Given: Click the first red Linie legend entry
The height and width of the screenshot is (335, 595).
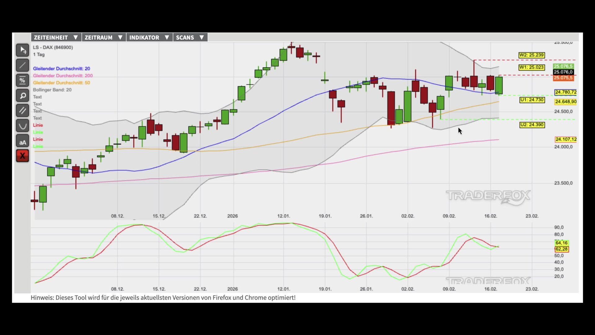Looking at the screenshot, I should coord(38,125).
